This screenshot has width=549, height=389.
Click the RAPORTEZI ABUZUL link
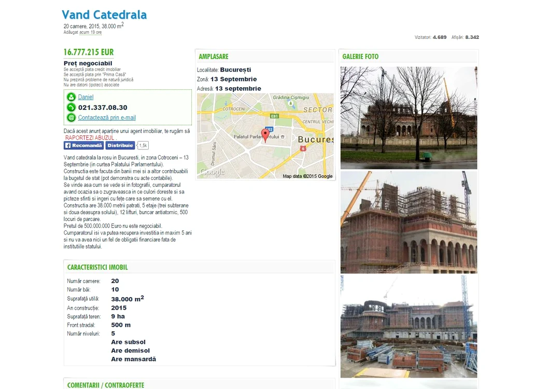pyautogui.click(x=90, y=138)
